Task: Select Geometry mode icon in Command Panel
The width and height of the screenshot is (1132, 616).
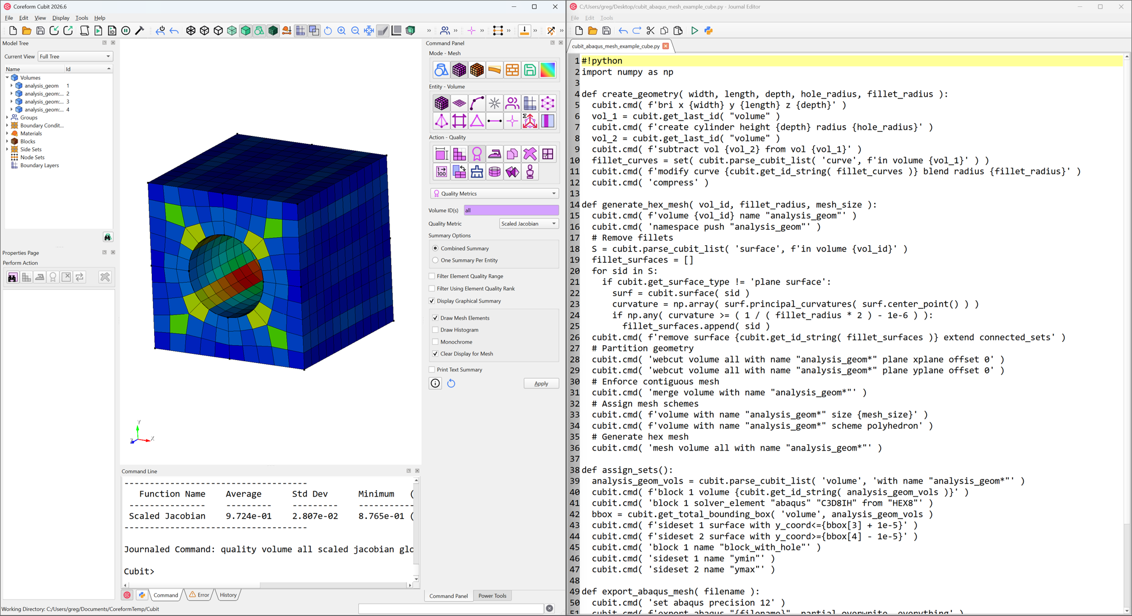Action: pos(441,70)
